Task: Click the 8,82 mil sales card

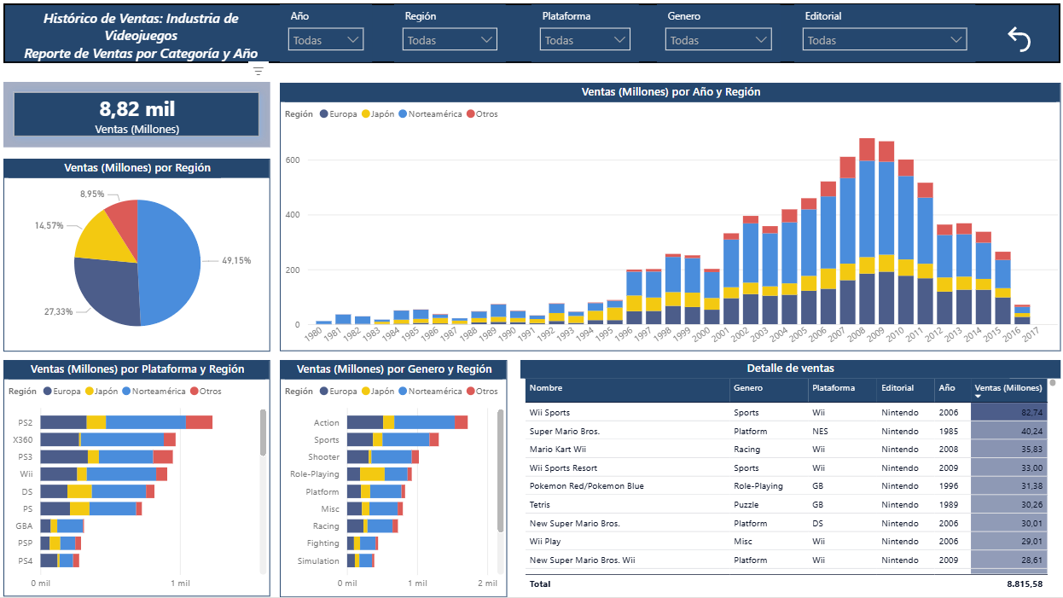Action: point(137,115)
